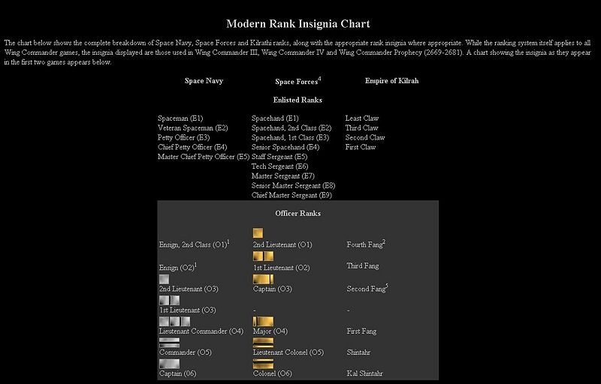Click the silver Navy 1st Lieutenant double-square insignia
Screen dimensions: 601x384
point(169,300)
